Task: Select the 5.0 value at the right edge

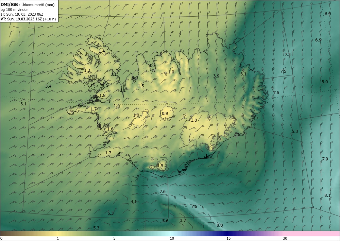Action: (x=325, y=82)
